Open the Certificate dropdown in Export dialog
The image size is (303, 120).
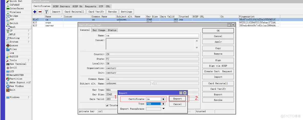click(163, 99)
